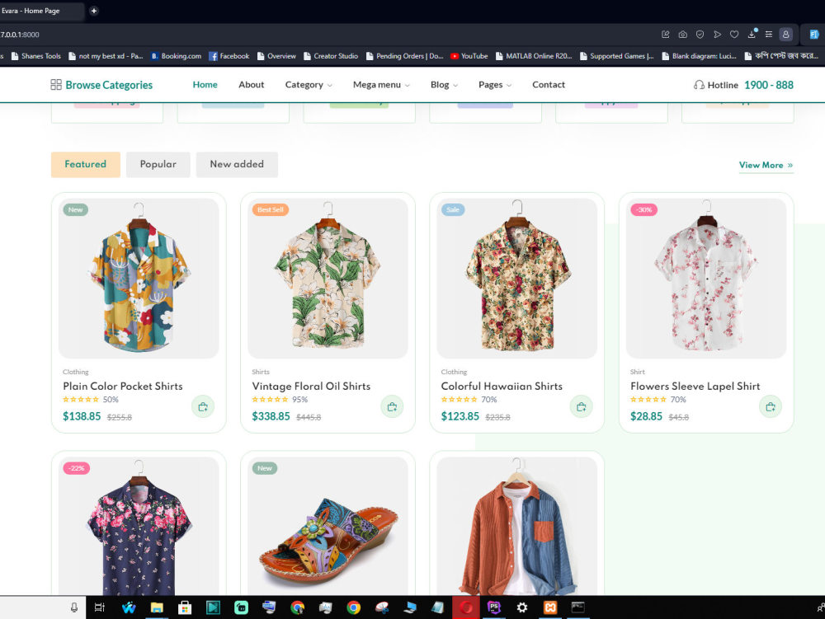This screenshot has height=619, width=825.
Task: Call hotline number 1900 - 888
Action: click(769, 85)
